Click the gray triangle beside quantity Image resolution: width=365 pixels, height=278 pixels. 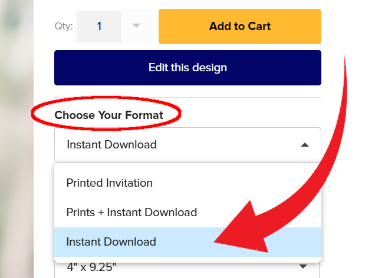click(136, 25)
